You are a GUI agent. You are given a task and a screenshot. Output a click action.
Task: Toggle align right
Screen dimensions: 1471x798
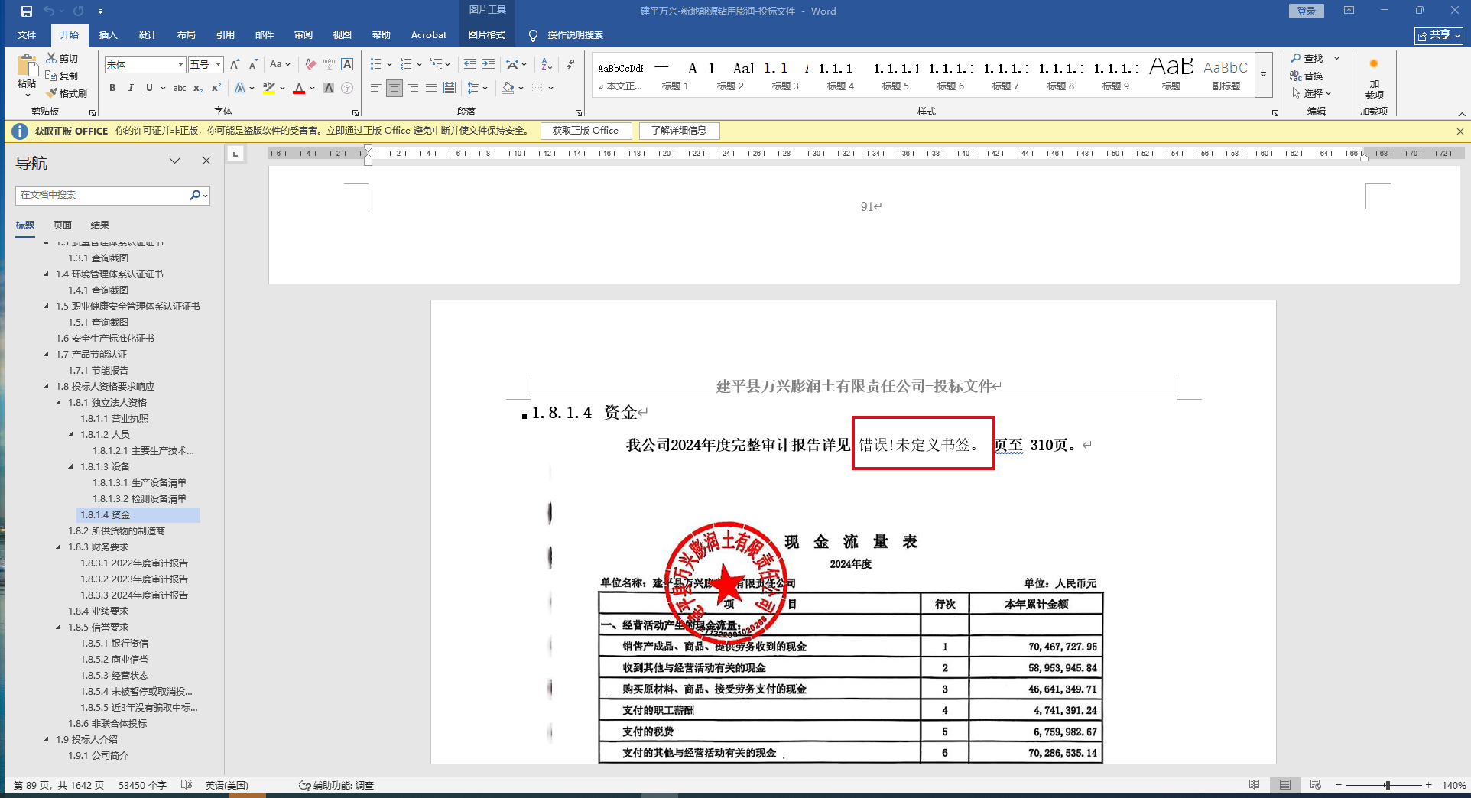[413, 88]
